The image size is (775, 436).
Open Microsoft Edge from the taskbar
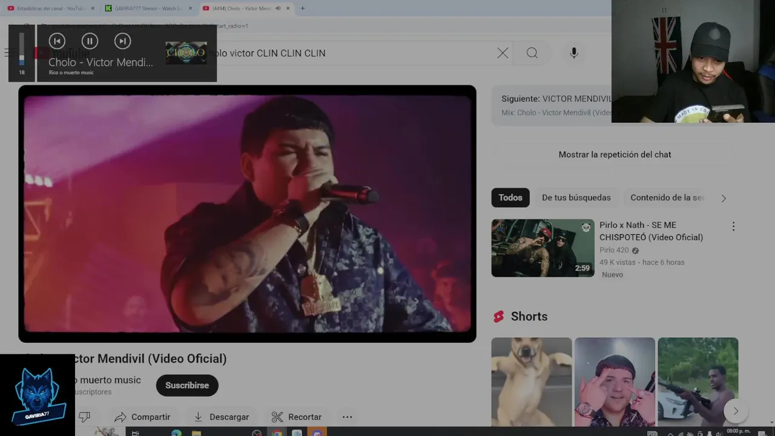point(176,434)
